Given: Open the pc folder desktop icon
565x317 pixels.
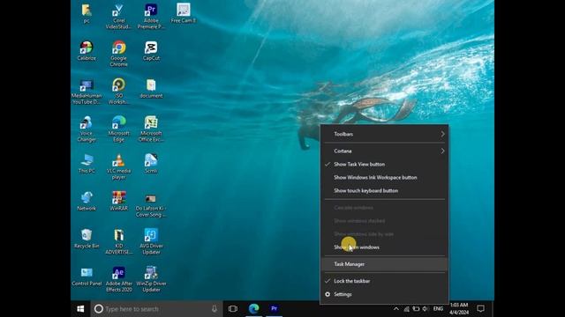Looking at the screenshot, I should (x=87, y=14).
